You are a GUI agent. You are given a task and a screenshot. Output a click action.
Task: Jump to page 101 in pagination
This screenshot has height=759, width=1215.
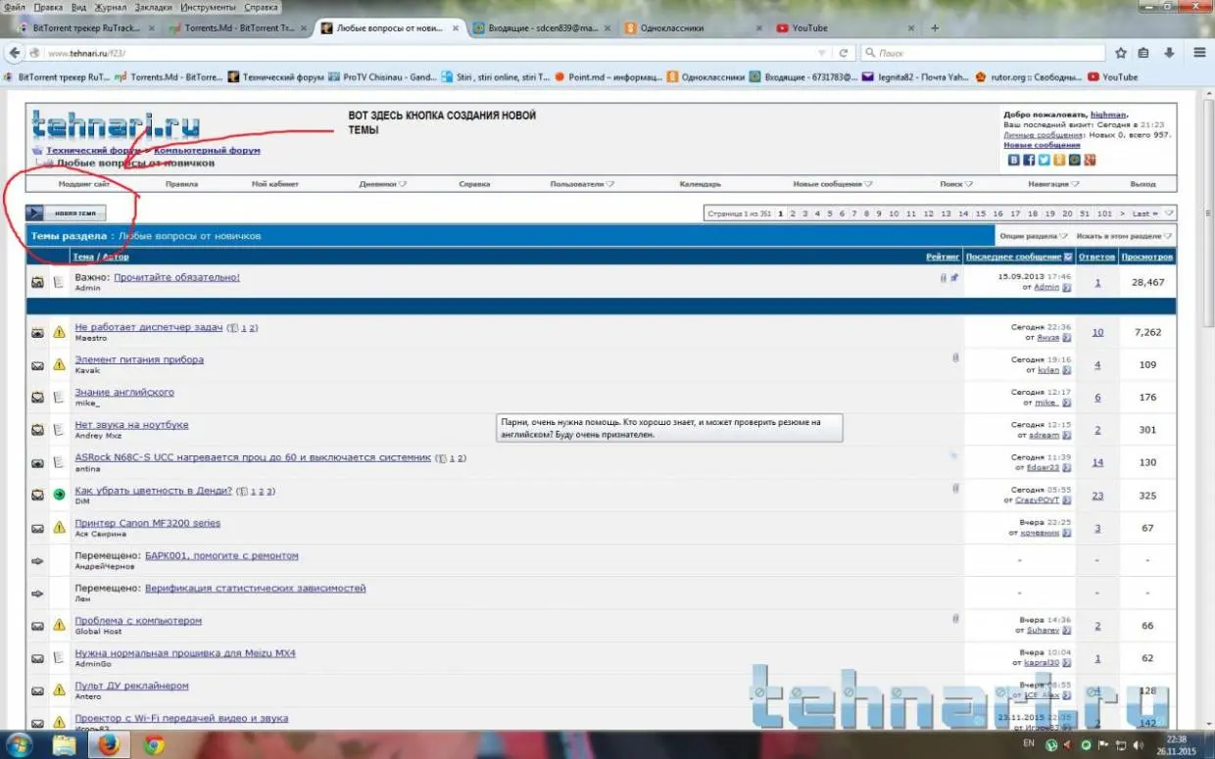1104,213
